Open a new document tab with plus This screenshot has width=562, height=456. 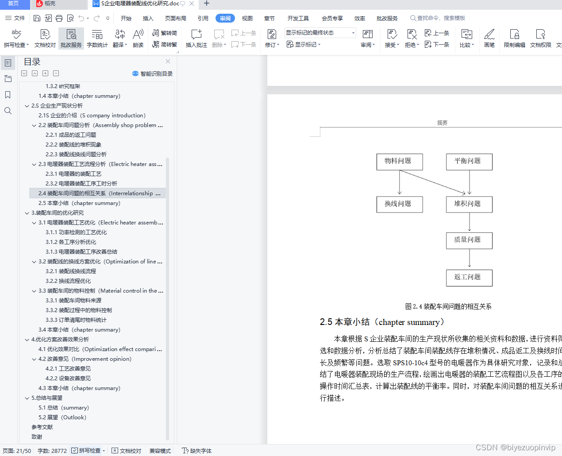[x=206, y=4]
